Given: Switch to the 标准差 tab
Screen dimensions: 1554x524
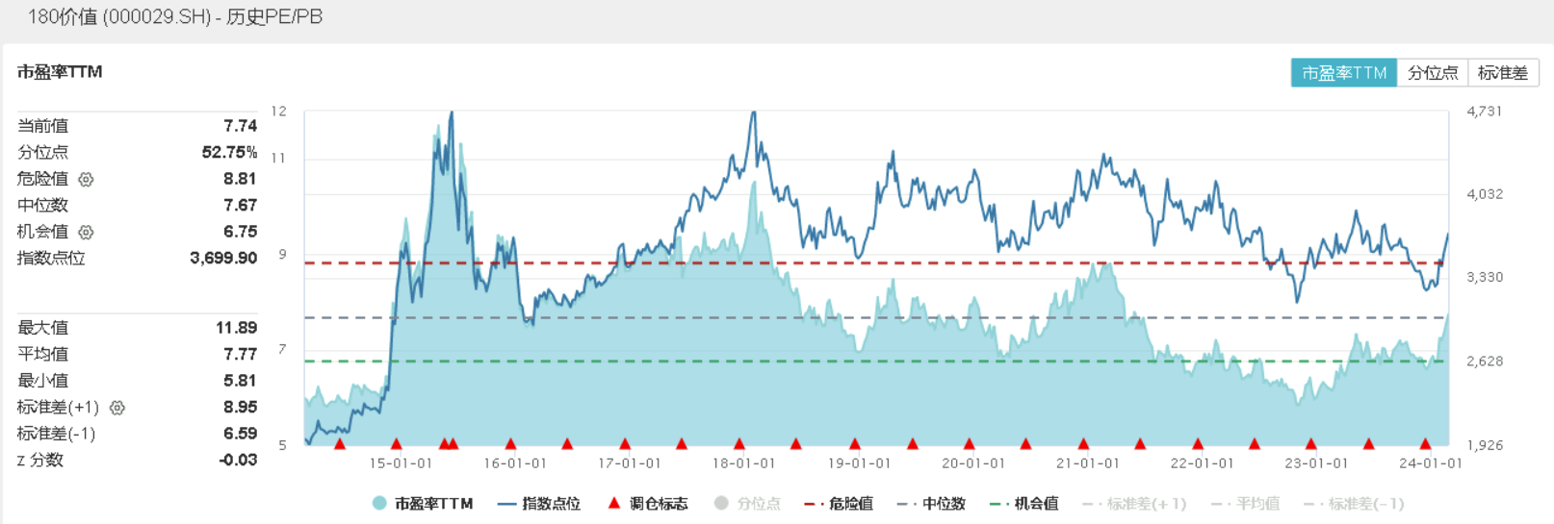Looking at the screenshot, I should tap(1502, 73).
